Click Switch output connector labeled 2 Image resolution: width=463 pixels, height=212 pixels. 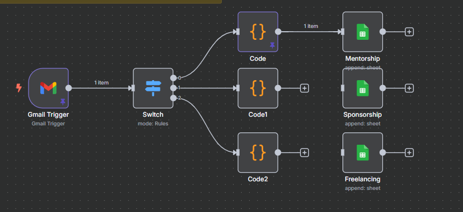point(173,98)
